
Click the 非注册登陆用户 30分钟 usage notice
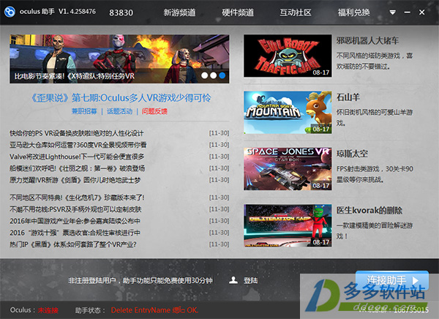point(140,280)
